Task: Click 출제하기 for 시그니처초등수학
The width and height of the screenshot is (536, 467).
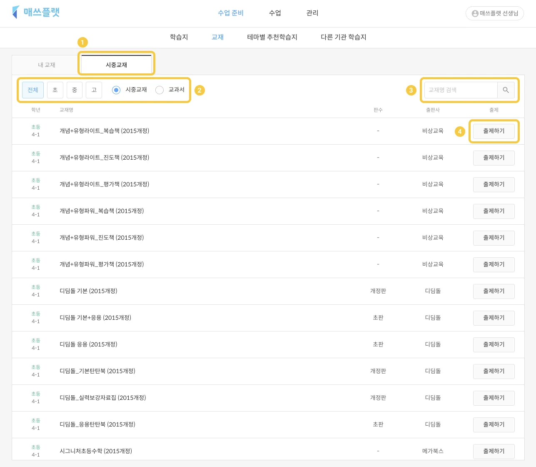Action: pos(494,451)
